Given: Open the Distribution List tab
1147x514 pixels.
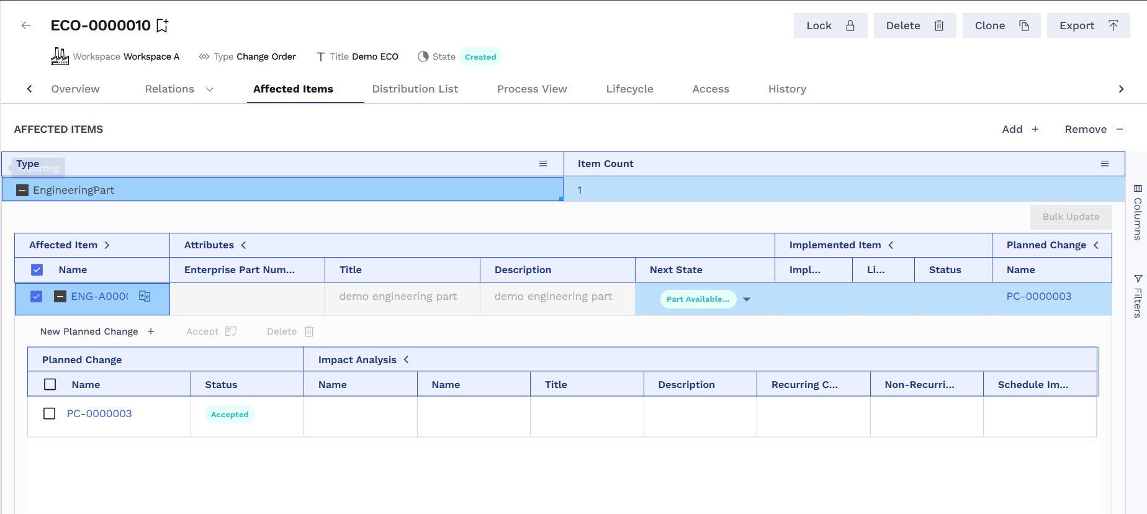Looking at the screenshot, I should point(415,89).
